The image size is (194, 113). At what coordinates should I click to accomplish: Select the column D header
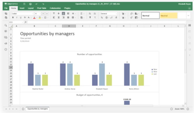click(x=69, y=26)
